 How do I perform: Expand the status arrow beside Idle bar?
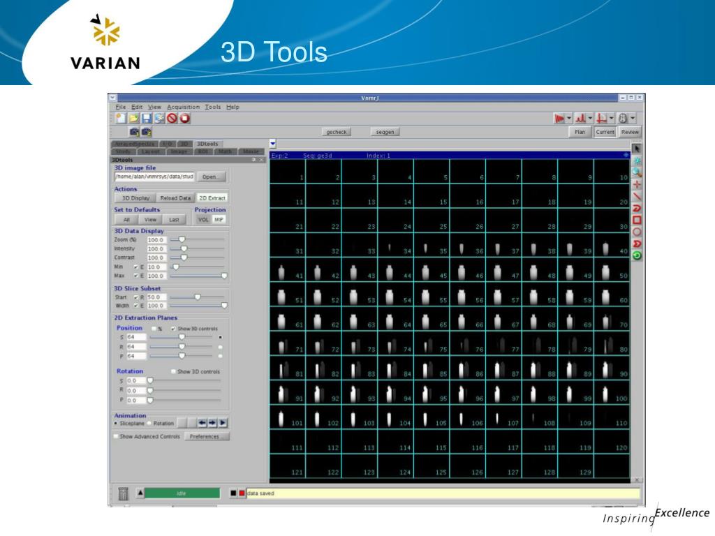[x=140, y=493]
